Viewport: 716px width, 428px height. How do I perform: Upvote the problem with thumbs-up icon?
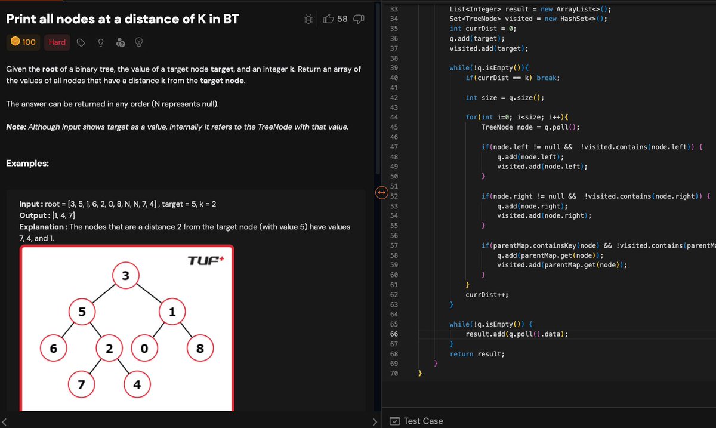click(328, 19)
